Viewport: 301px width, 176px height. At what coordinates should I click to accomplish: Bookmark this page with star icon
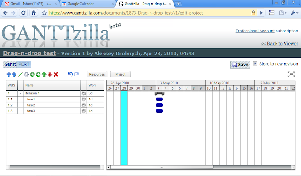[x=44, y=13]
